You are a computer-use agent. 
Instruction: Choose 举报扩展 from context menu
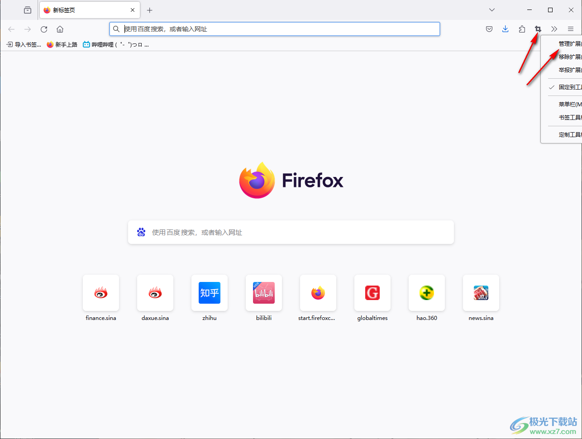[x=562, y=70]
